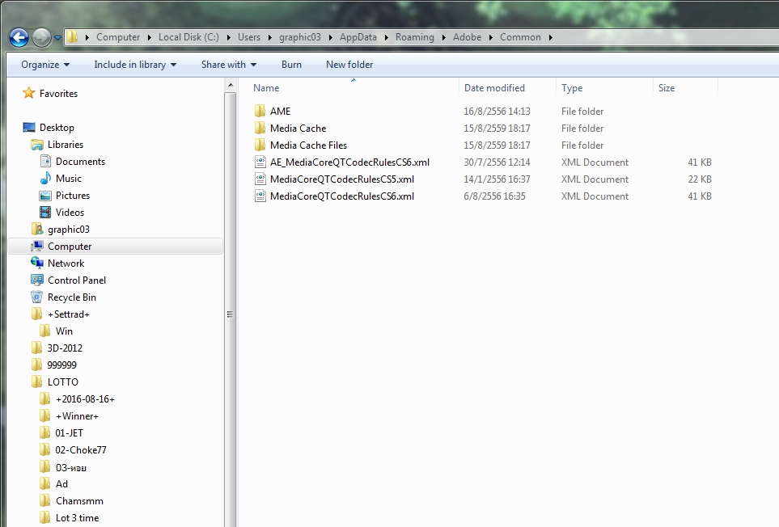The width and height of the screenshot is (779, 527).
Task: Expand the arrow after Roaming breadcrumb
Action: coord(443,37)
